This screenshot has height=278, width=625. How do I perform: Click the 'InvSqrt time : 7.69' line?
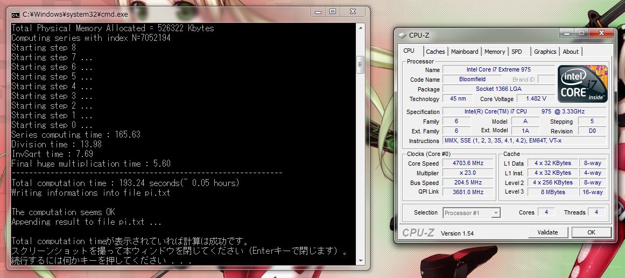pos(52,154)
